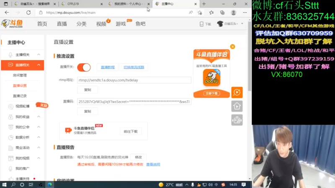Click 切换推流线路 link
Viewport: 335px width, 188px height.
[134, 67]
